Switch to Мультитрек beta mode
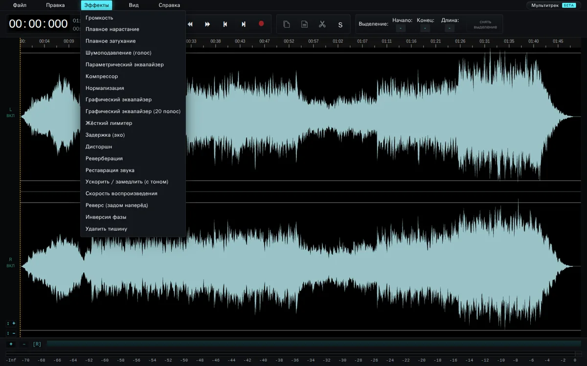Viewport: 587px width, 366px height. (x=554, y=5)
